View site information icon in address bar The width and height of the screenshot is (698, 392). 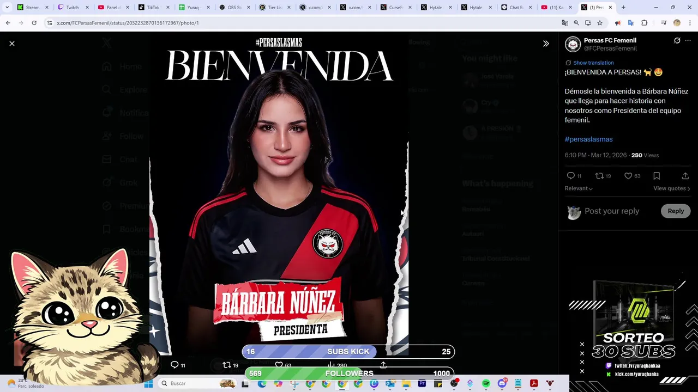coord(50,23)
